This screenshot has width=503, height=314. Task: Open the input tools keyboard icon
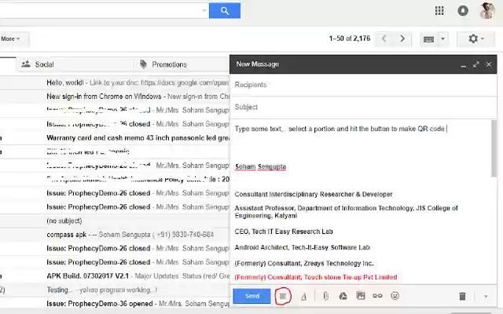coord(429,39)
